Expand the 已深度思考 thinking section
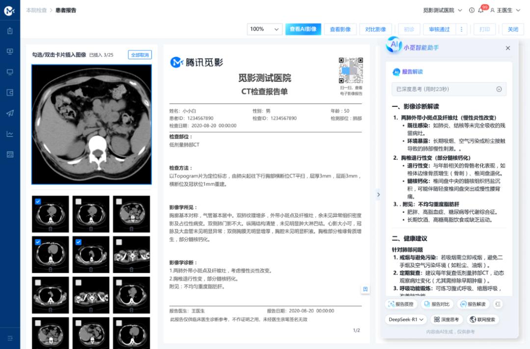This screenshot has height=349, width=530. click(449, 89)
